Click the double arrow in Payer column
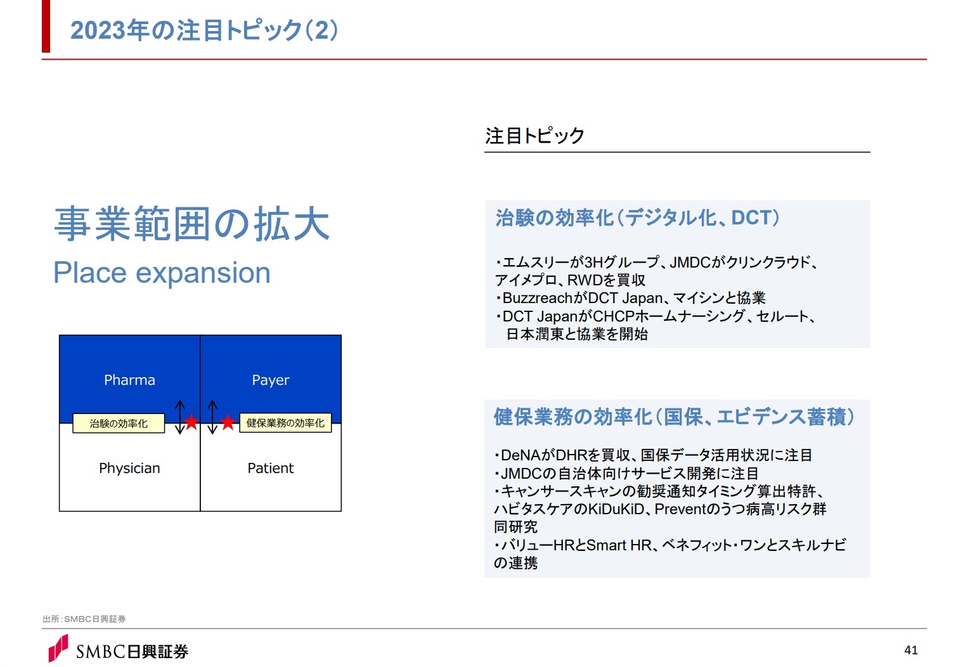970x667 pixels. coord(212,417)
